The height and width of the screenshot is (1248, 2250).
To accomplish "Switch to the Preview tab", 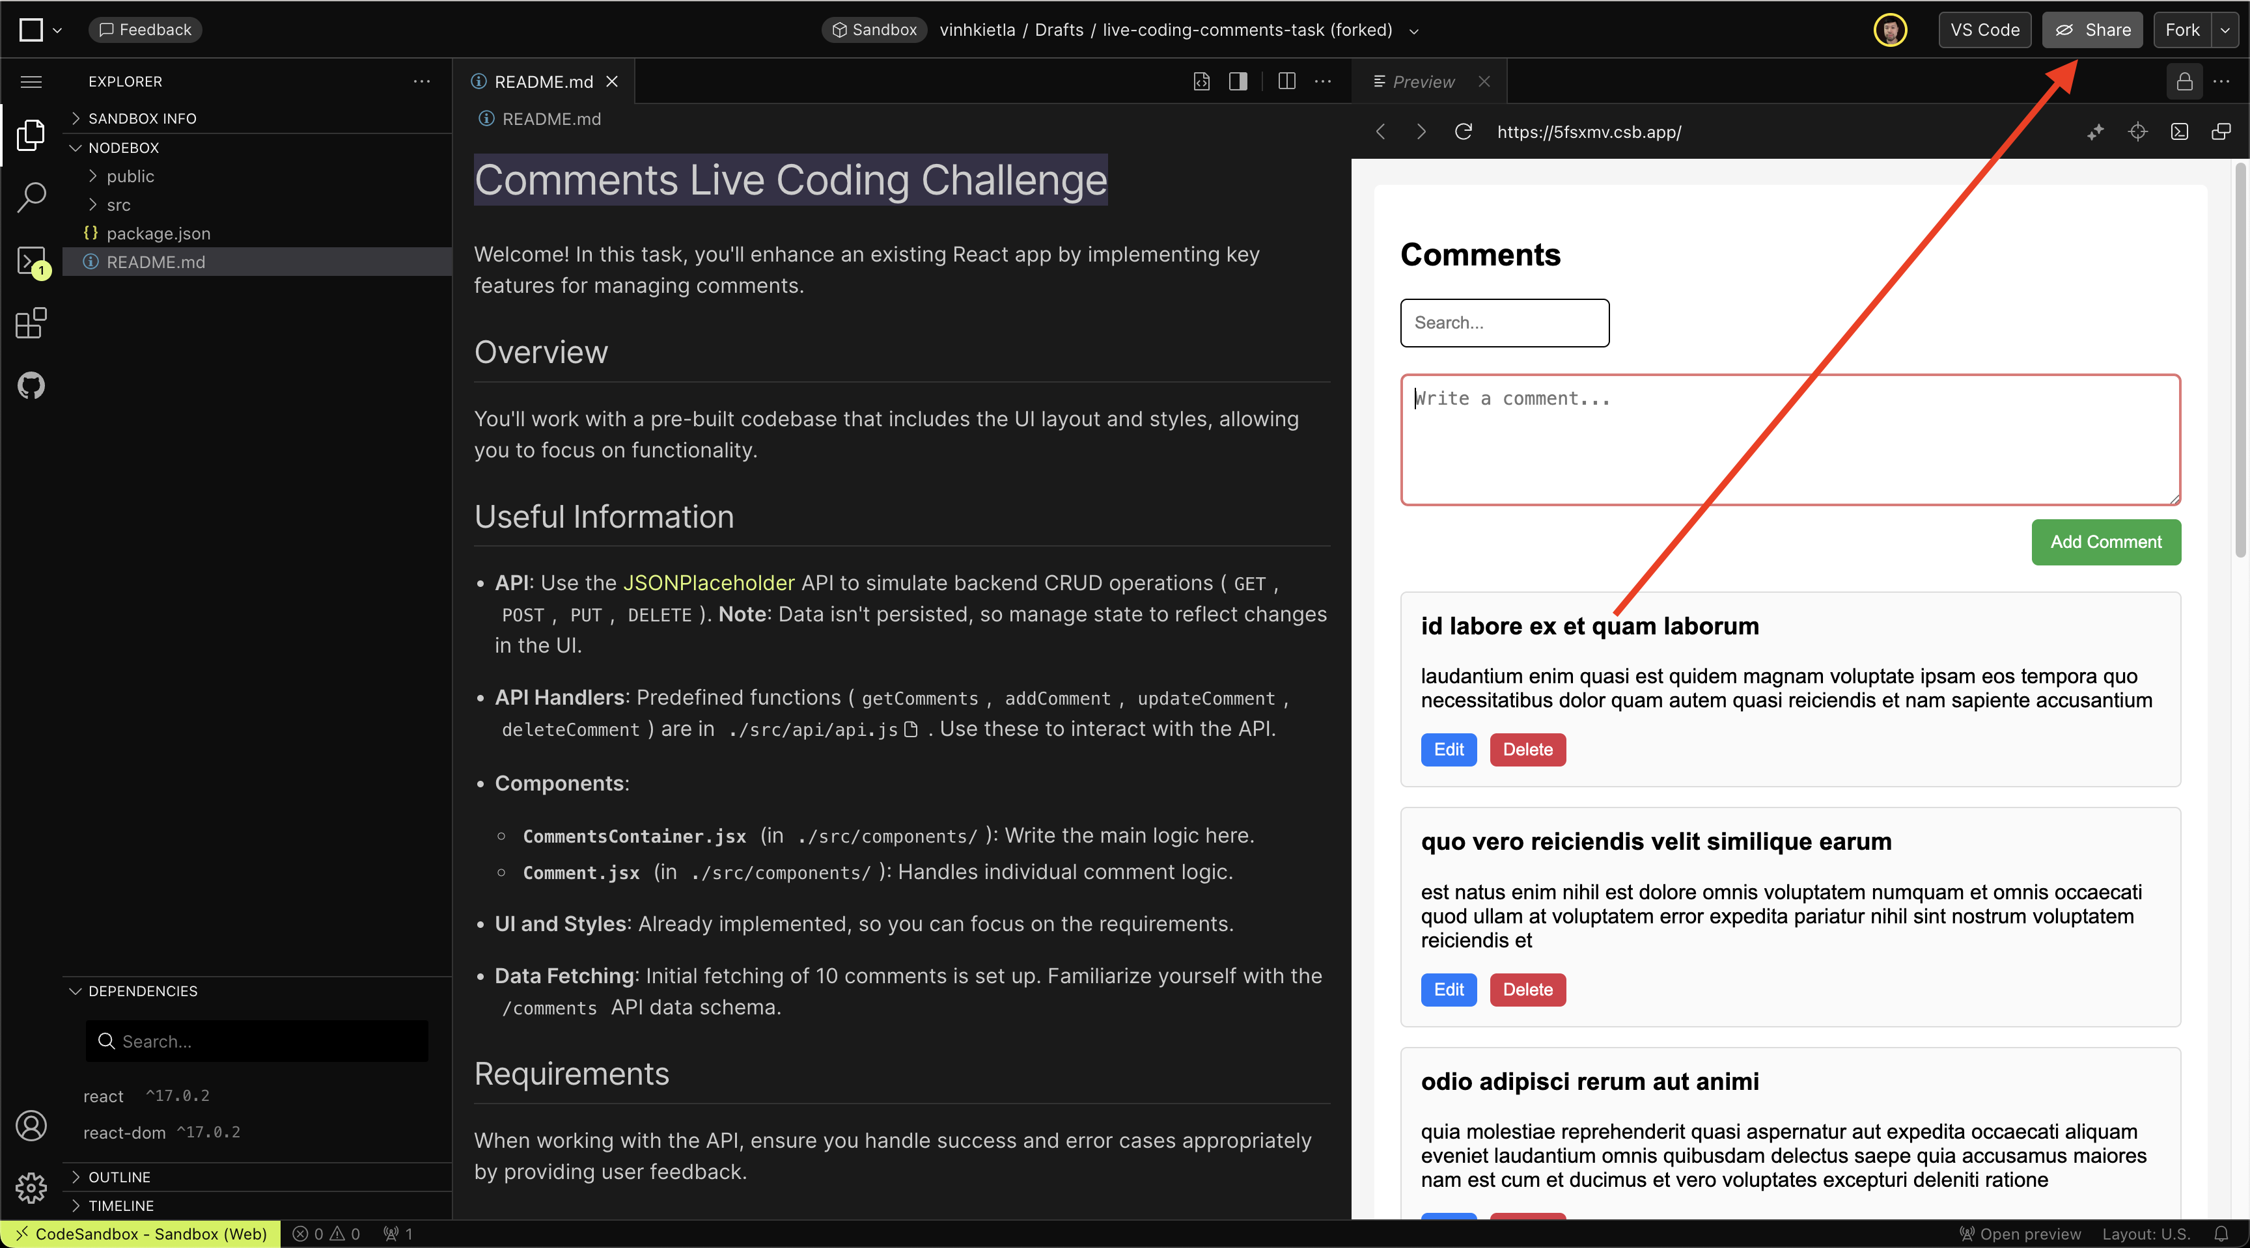I will [1422, 81].
